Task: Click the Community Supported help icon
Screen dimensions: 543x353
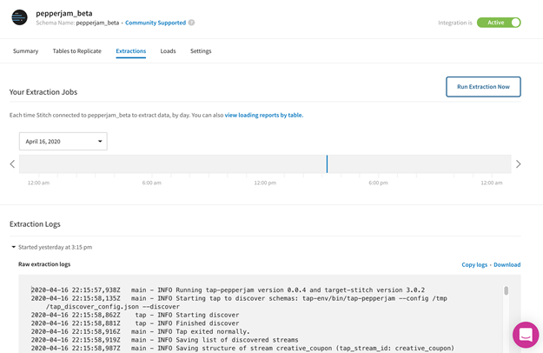Action: point(191,23)
